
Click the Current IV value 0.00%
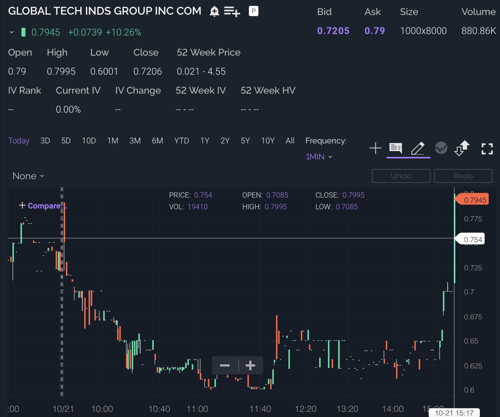coord(68,109)
